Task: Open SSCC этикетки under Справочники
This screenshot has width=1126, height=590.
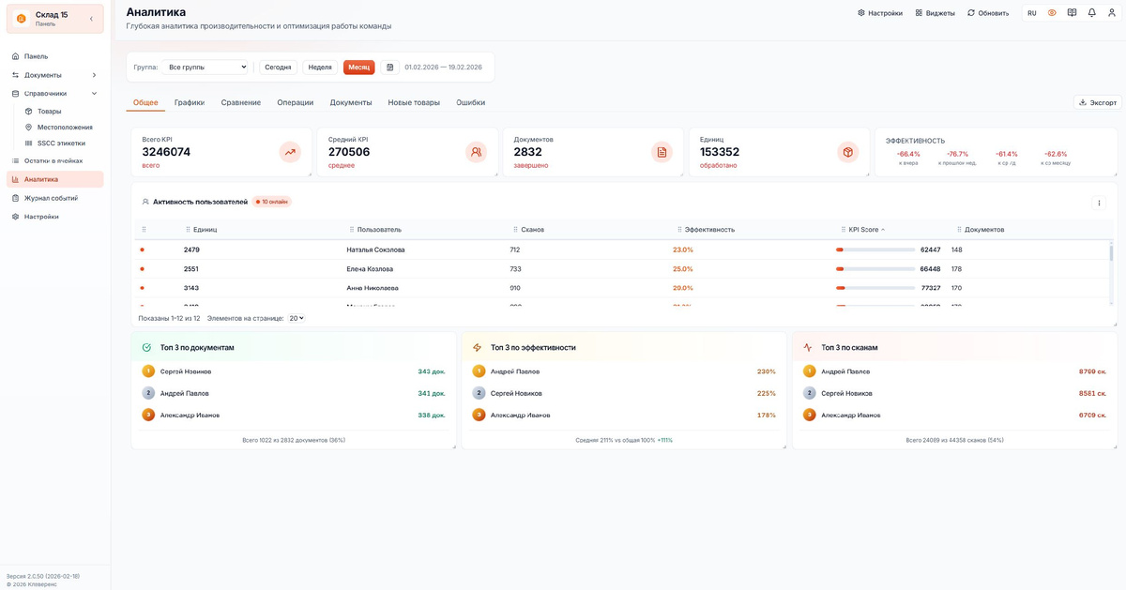Action: 61,143
